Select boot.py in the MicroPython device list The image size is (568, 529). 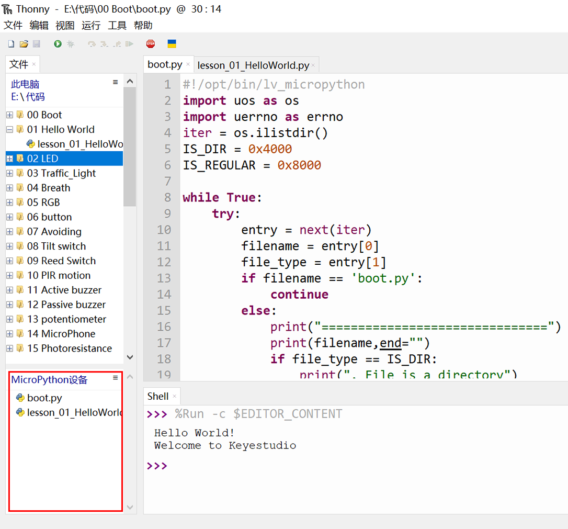click(44, 398)
